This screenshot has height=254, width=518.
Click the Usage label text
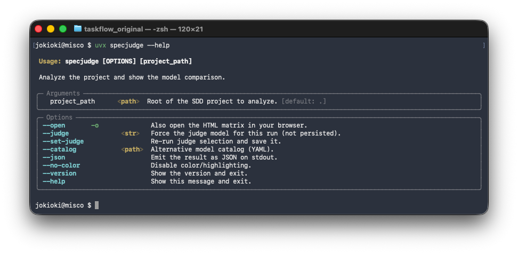coord(50,61)
